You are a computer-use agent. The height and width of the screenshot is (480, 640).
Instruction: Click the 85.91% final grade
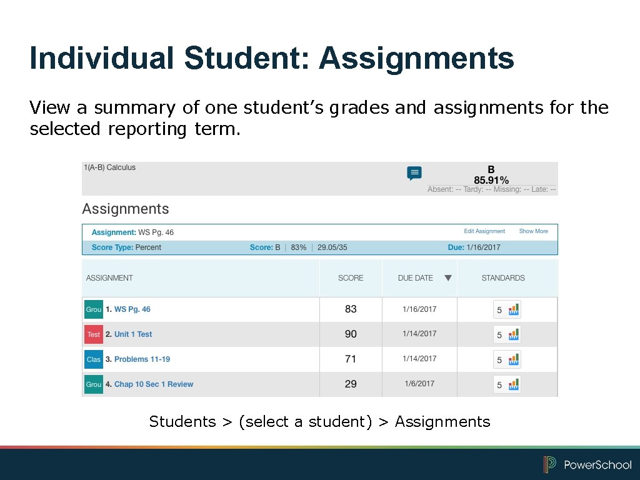tap(491, 180)
